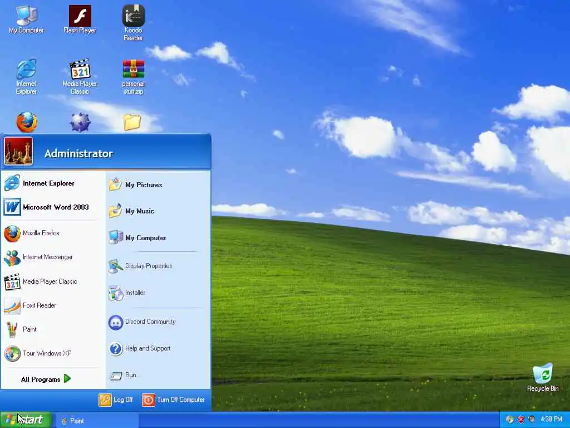Open the Recycle Bin

click(543, 378)
